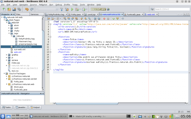Viewport: 191px width, 119px height.
Task: Click the Validate XML icon
Action: tap(118, 19)
